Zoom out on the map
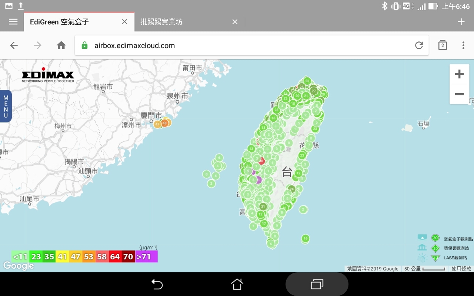The image size is (474, 296). [460, 94]
